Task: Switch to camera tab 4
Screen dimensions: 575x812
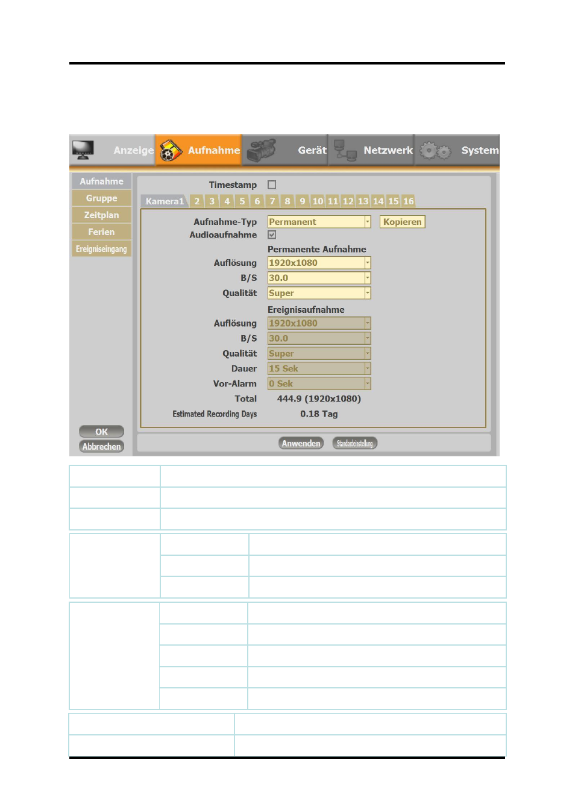Action: 227,201
